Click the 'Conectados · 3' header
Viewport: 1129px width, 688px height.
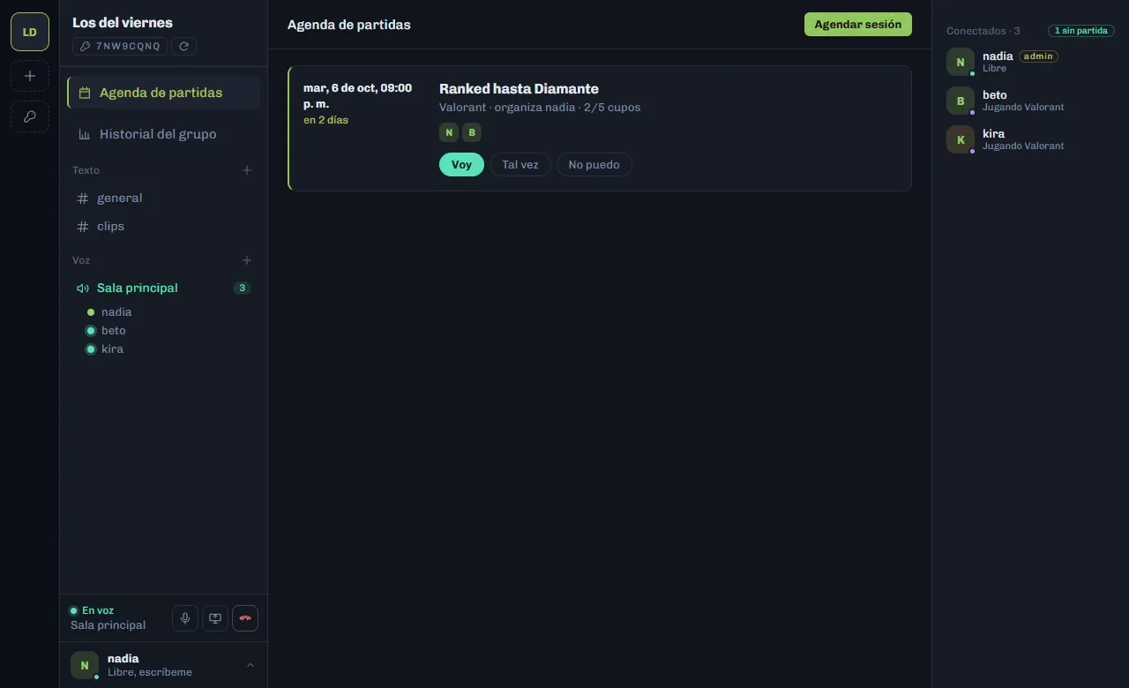(x=983, y=31)
